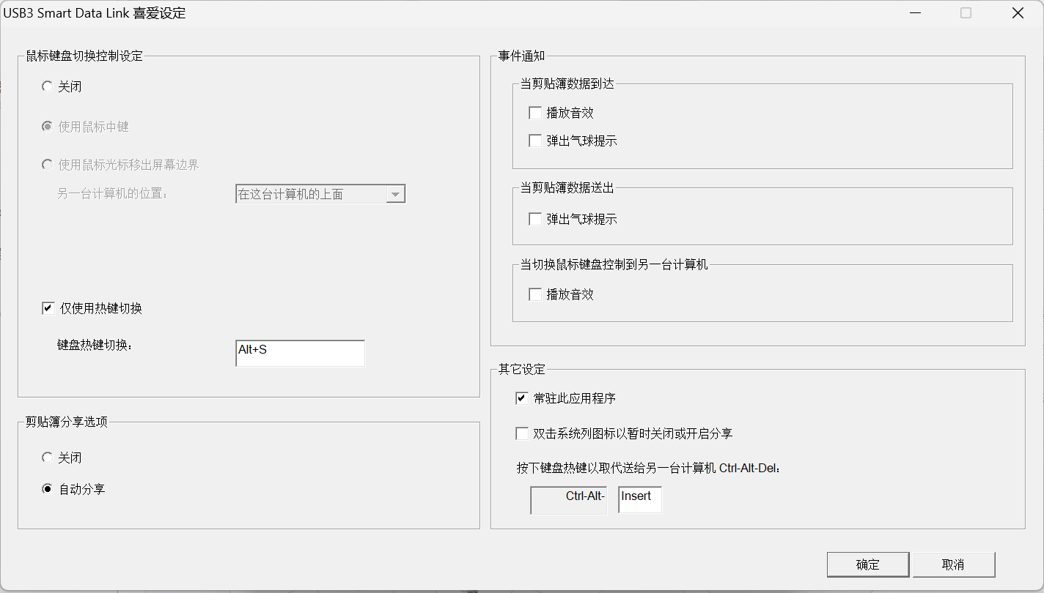The height and width of the screenshot is (593, 1044).
Task: Enable 弹出气球提示 for 当剪贴簿数据送出
Action: [535, 219]
